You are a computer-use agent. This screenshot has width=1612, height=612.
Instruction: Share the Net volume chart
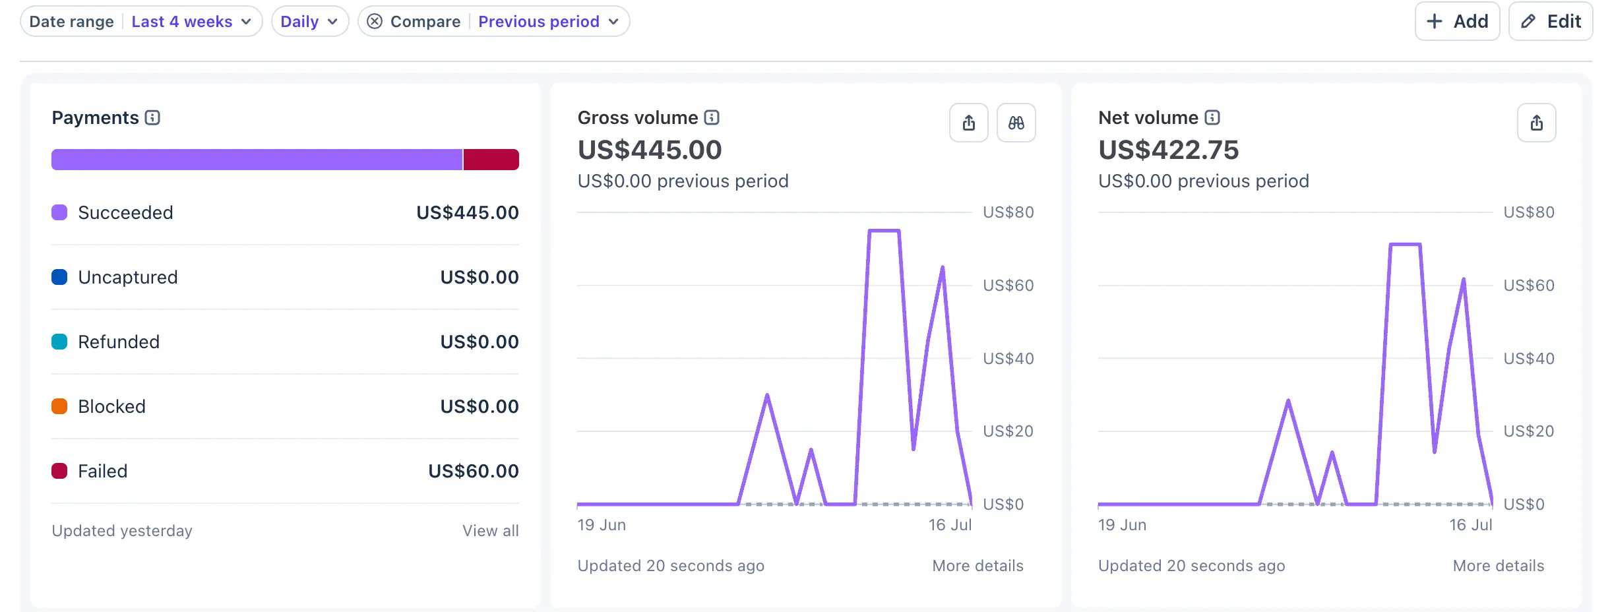point(1537,123)
